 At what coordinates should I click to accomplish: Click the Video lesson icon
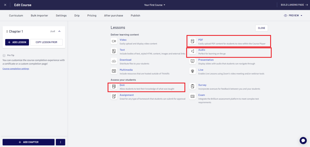pyautogui.click(x=114, y=41)
